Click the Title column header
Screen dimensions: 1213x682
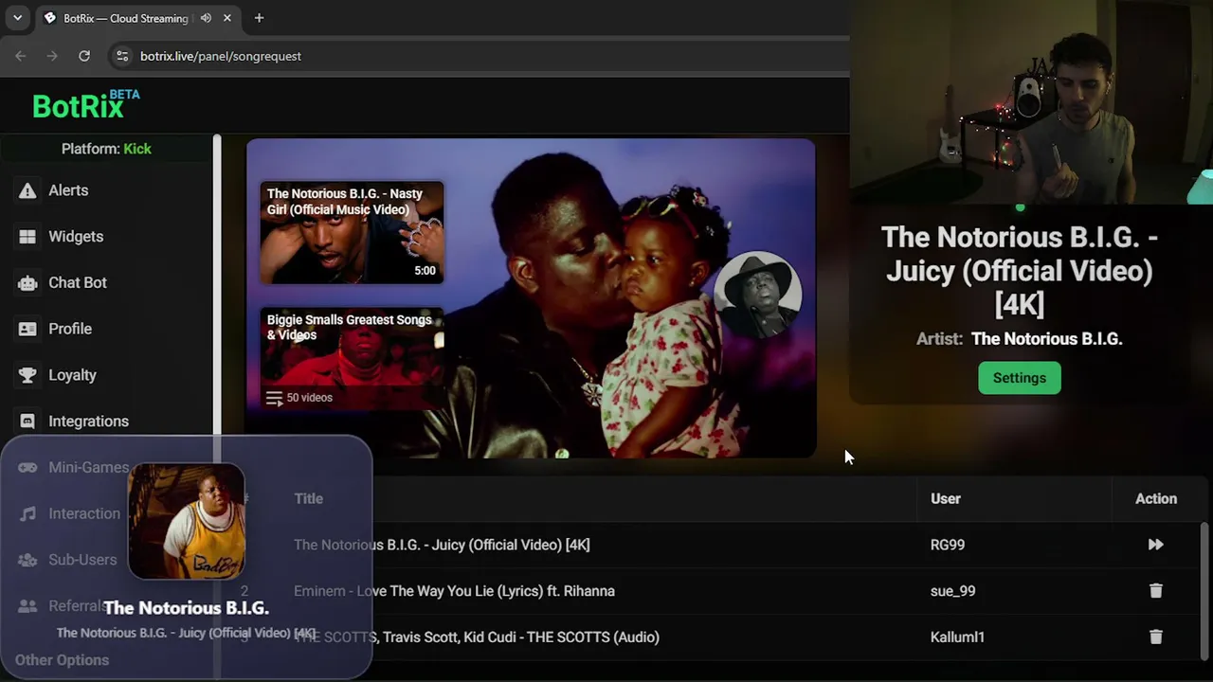pyautogui.click(x=308, y=498)
